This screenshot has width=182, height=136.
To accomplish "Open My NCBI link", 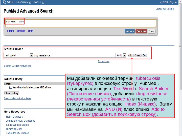I will pyautogui.click(x=164, y=2).
